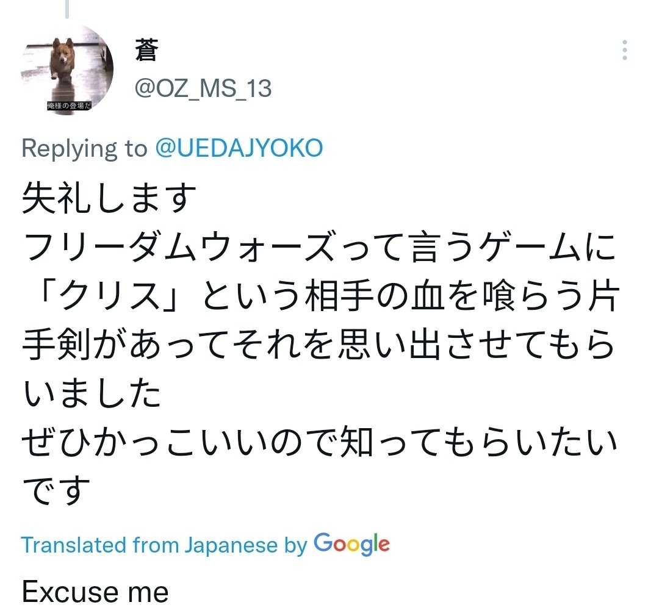Click the @OZ_MS_13 handle
659x616 pixels.
click(203, 89)
